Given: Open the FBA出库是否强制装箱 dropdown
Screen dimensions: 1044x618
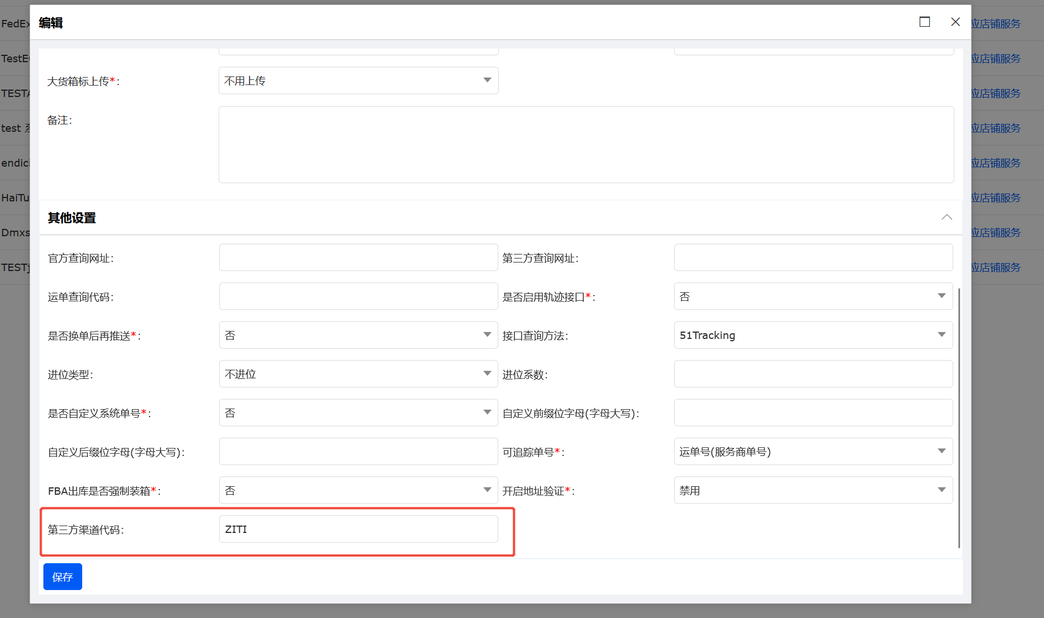Looking at the screenshot, I should coord(358,490).
